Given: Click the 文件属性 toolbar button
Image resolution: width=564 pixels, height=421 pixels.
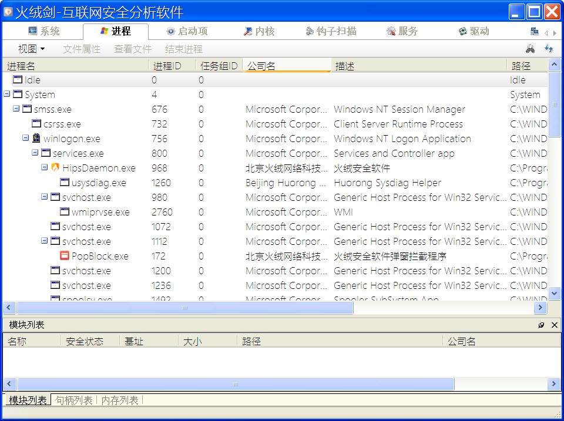Looking at the screenshot, I should [x=82, y=49].
